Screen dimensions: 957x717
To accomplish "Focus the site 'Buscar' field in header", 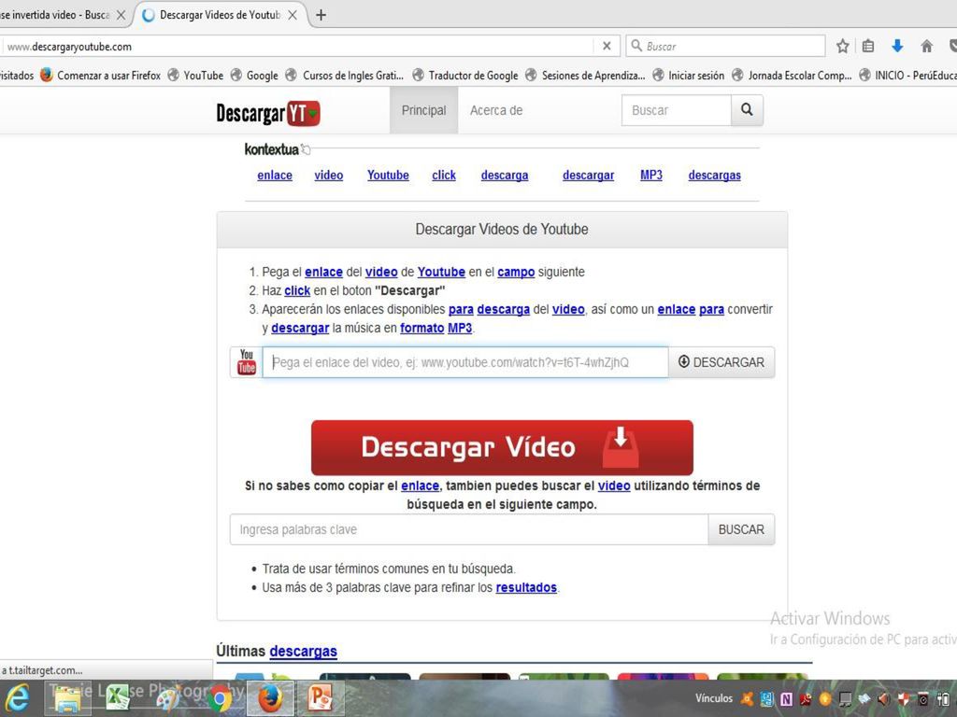I will click(x=677, y=110).
